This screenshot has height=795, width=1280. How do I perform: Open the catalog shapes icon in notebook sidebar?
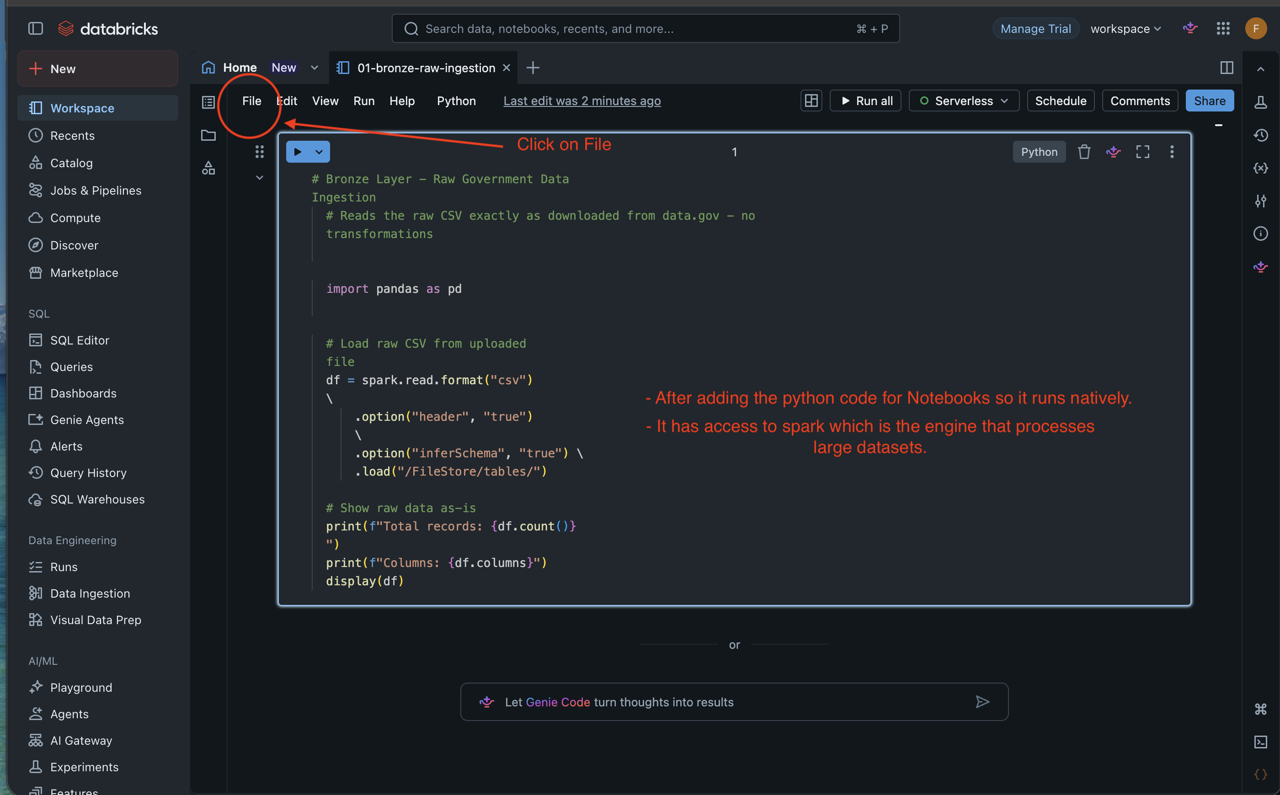point(208,168)
